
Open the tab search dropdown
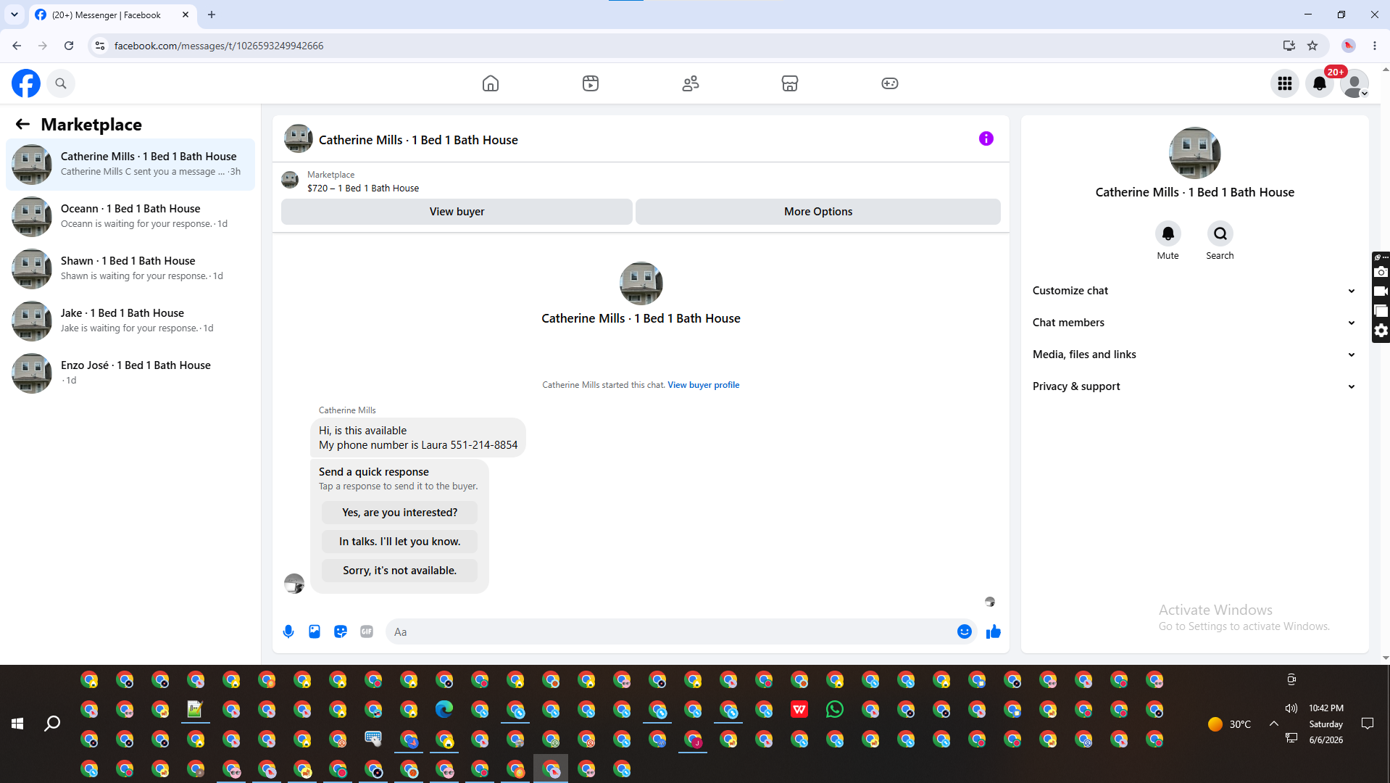pyautogui.click(x=14, y=14)
